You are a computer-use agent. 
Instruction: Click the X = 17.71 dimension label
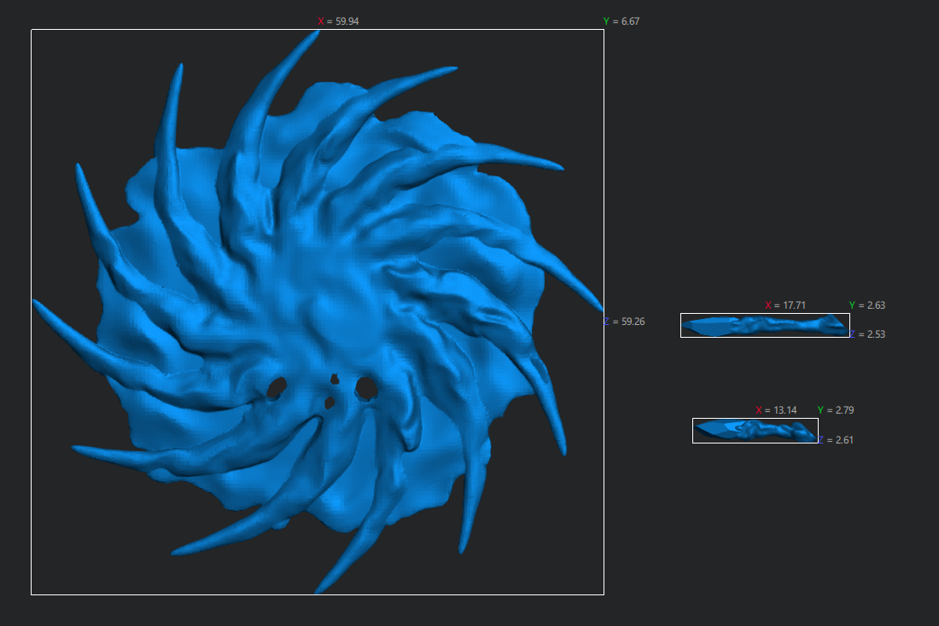pyautogui.click(x=785, y=305)
